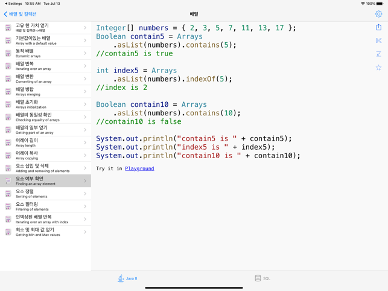Tap the icon beside 'Arrays initialization'
The width and height of the screenshot is (388, 291).
(8, 104)
